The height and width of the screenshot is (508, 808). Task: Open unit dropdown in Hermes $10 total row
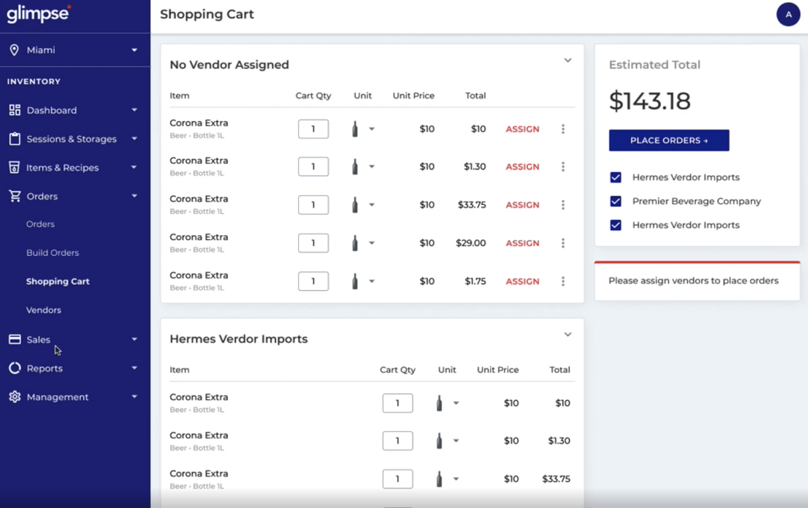coord(456,403)
